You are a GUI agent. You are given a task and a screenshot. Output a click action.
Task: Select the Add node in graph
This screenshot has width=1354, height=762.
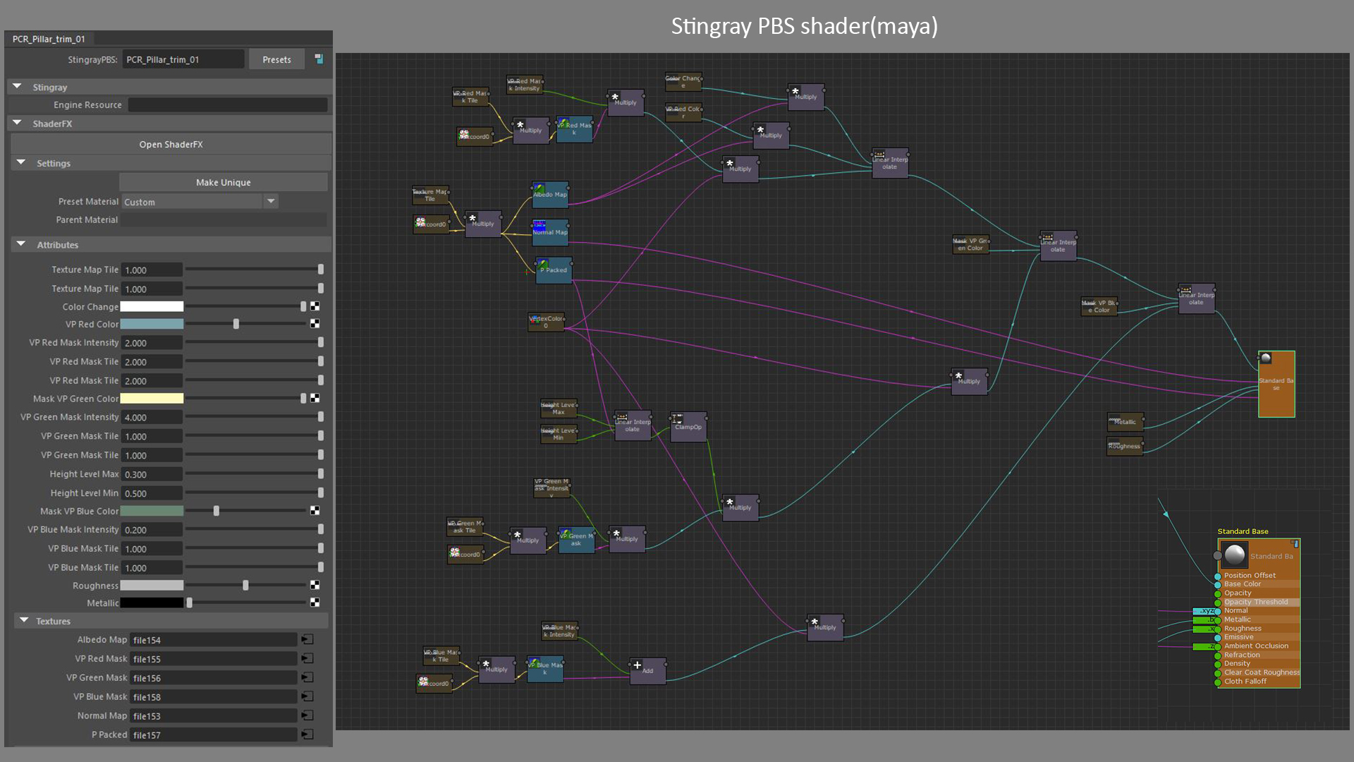647,670
